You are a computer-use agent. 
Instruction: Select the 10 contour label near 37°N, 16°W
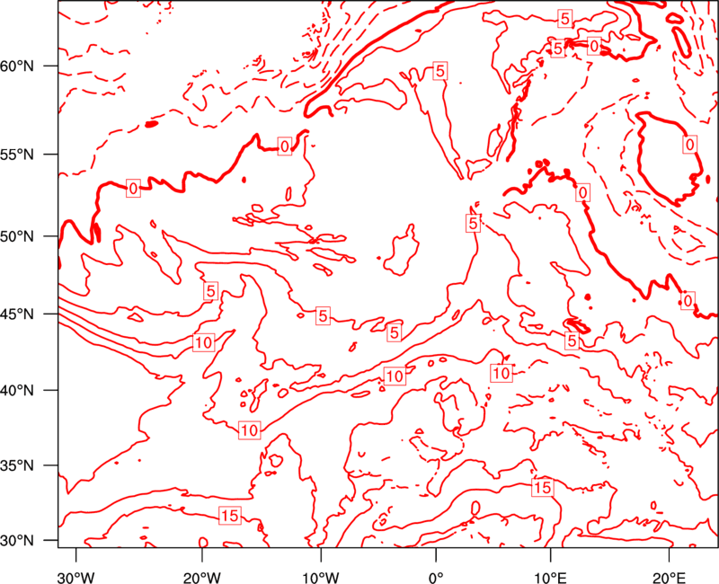coord(250,430)
